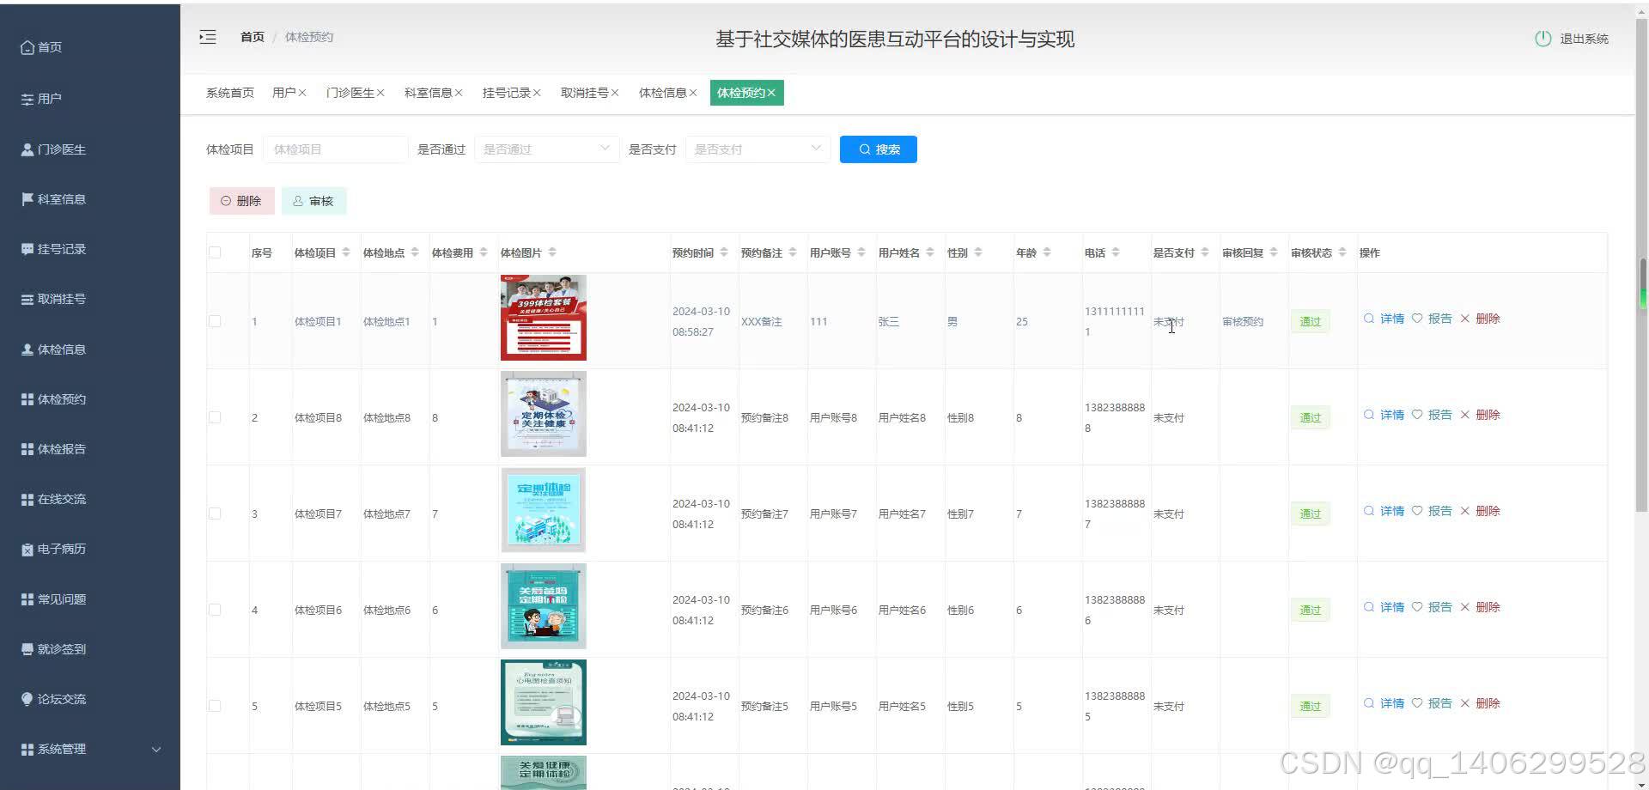Open 就诊签到 in the sidebar
Image resolution: width=1649 pixels, height=790 pixels.
90,649
